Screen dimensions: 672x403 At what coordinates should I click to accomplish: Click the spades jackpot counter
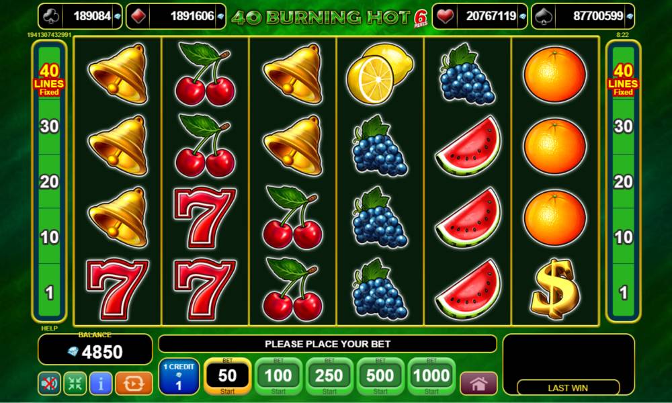583,16
